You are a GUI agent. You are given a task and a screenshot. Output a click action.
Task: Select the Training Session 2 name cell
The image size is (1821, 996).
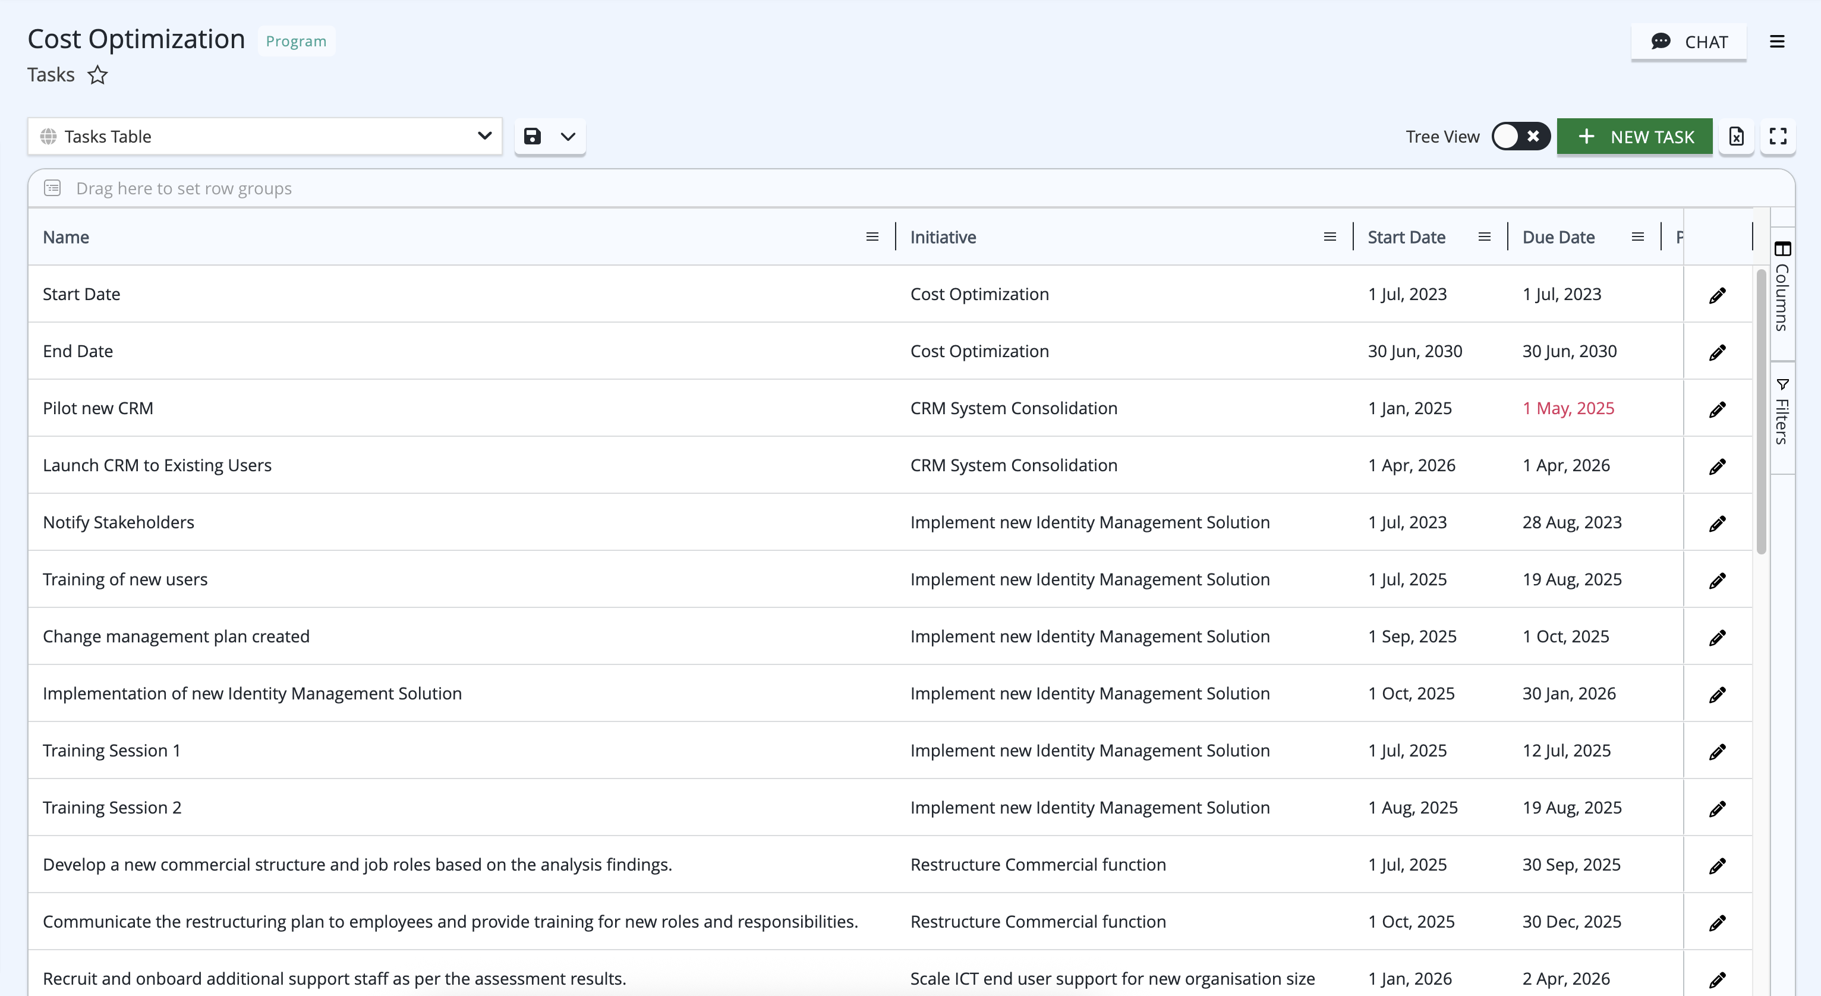point(462,807)
